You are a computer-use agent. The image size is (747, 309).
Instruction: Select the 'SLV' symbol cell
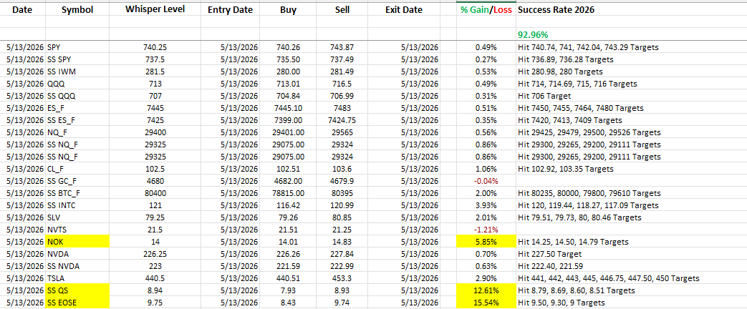click(x=77, y=217)
